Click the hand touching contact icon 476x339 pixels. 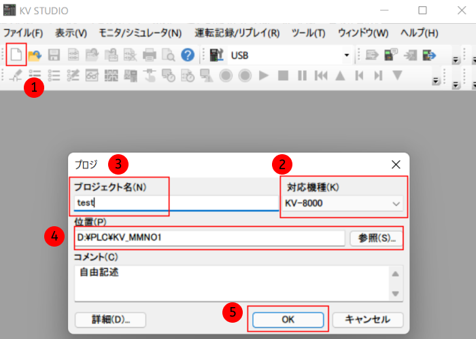150,75
